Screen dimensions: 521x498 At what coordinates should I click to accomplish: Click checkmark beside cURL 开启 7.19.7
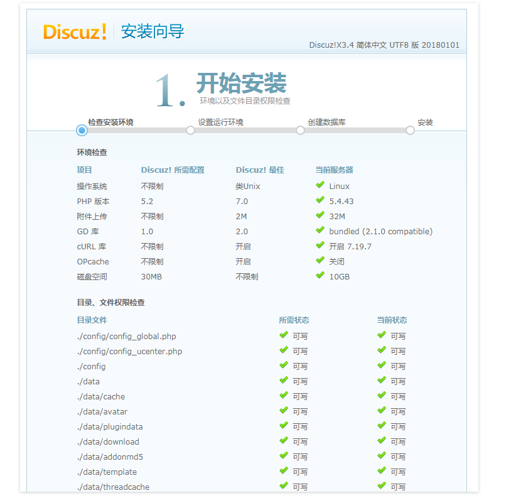click(x=320, y=246)
